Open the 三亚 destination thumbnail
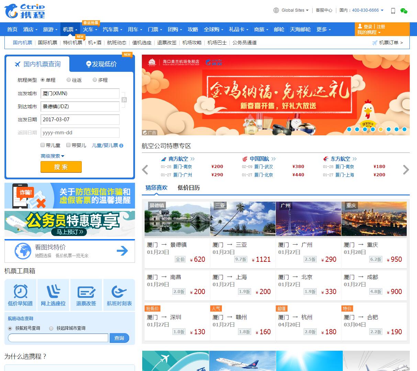This screenshot has width=417, height=371. tap(243, 219)
